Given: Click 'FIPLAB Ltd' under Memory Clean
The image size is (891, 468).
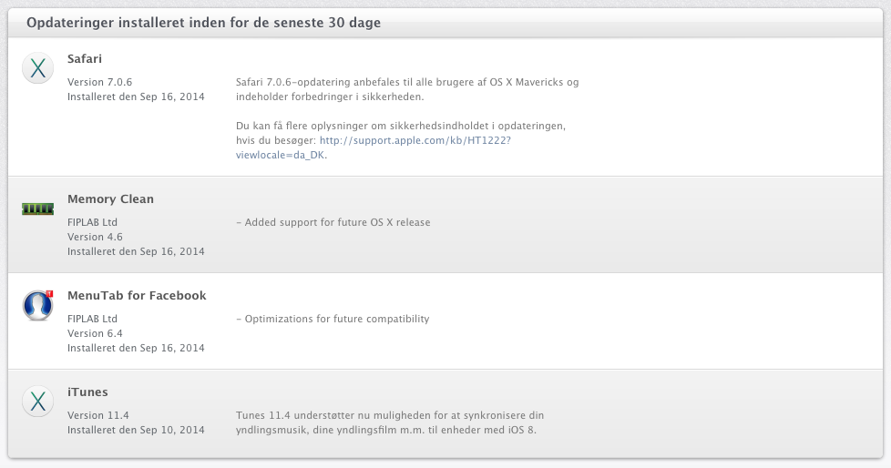Looking at the screenshot, I should pyautogui.click(x=92, y=222).
